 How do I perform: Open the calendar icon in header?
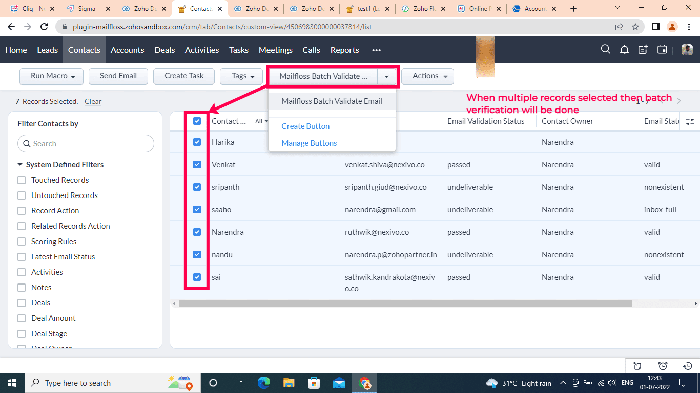click(662, 50)
